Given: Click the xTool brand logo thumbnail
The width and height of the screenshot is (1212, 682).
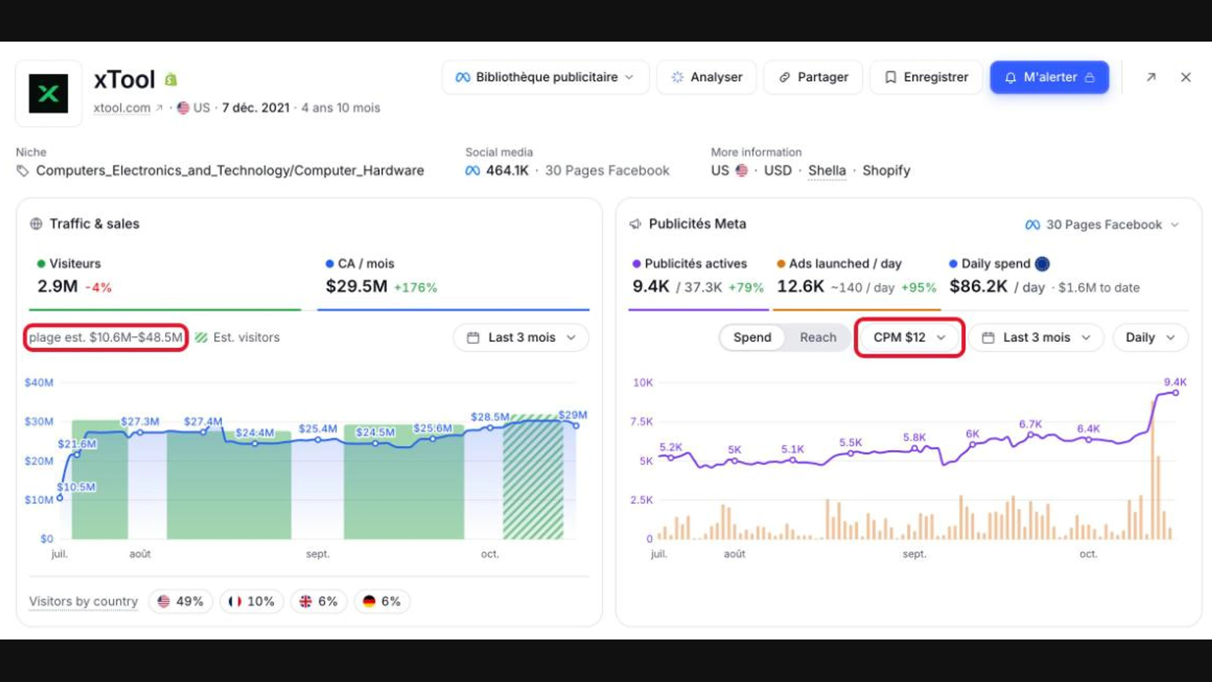Looking at the screenshot, I should point(48,93).
